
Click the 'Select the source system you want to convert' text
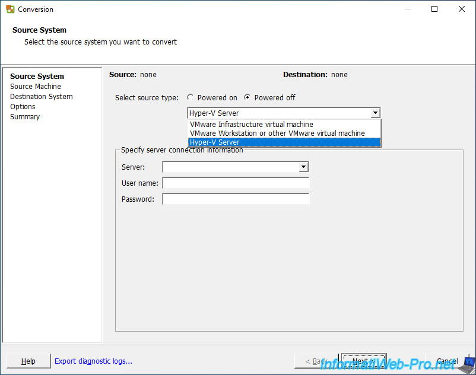point(100,42)
